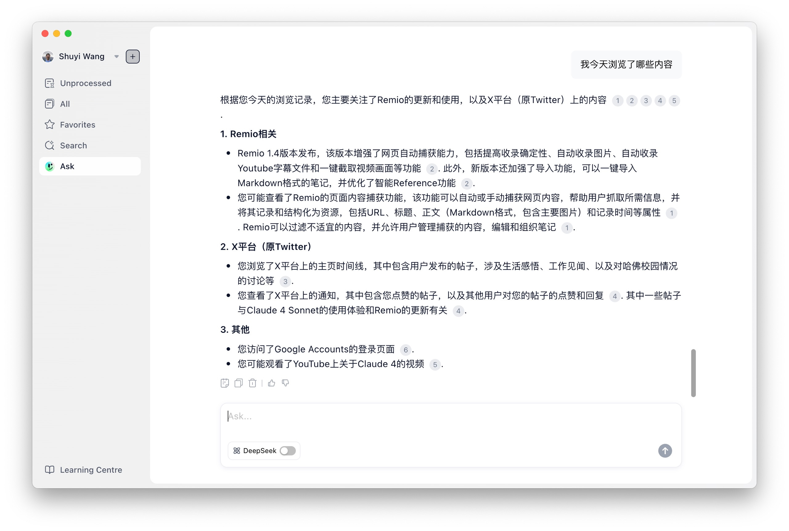Open the Unprocessed section
The image size is (789, 531).
85,83
